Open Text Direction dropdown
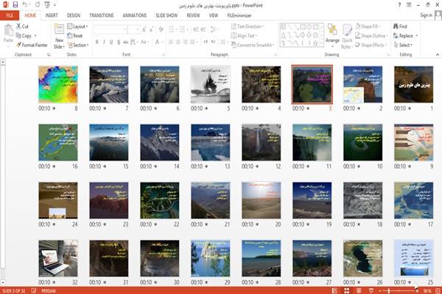The image size is (442, 294). click(x=248, y=27)
